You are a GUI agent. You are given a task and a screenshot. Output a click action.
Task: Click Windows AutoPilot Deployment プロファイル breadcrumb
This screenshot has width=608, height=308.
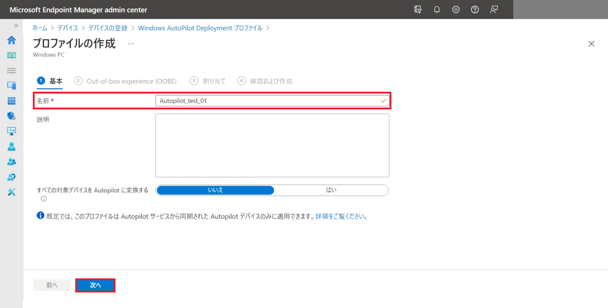tap(200, 28)
